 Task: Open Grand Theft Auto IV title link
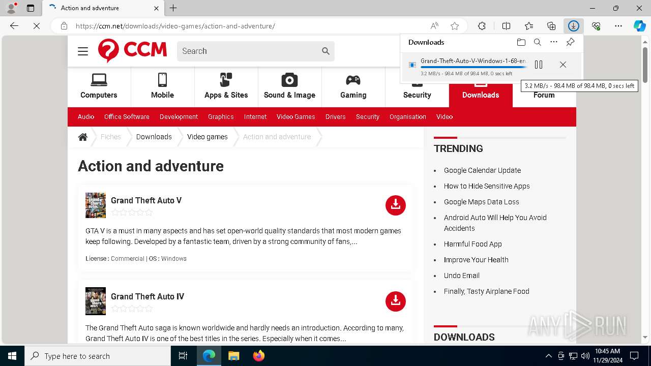[147, 296]
